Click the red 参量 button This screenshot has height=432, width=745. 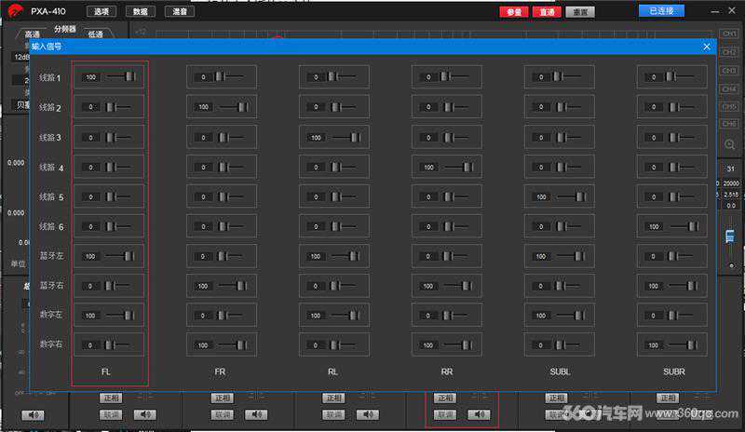click(512, 12)
